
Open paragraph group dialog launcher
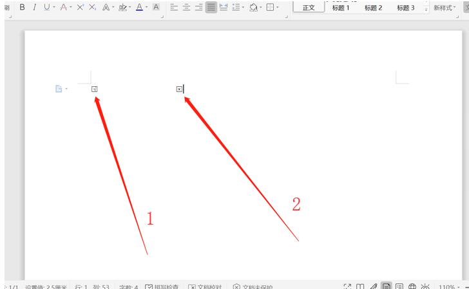coord(286,17)
